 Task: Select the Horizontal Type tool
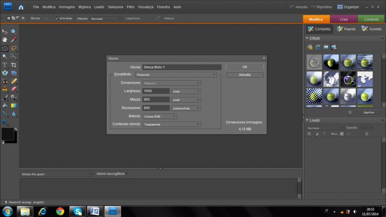click(5, 65)
